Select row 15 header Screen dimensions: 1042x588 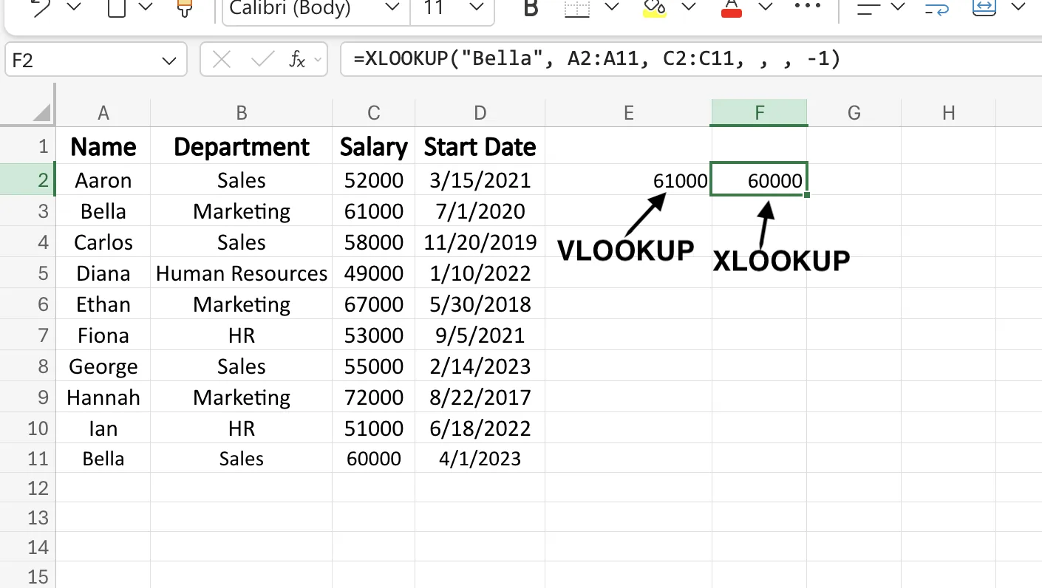click(x=28, y=576)
